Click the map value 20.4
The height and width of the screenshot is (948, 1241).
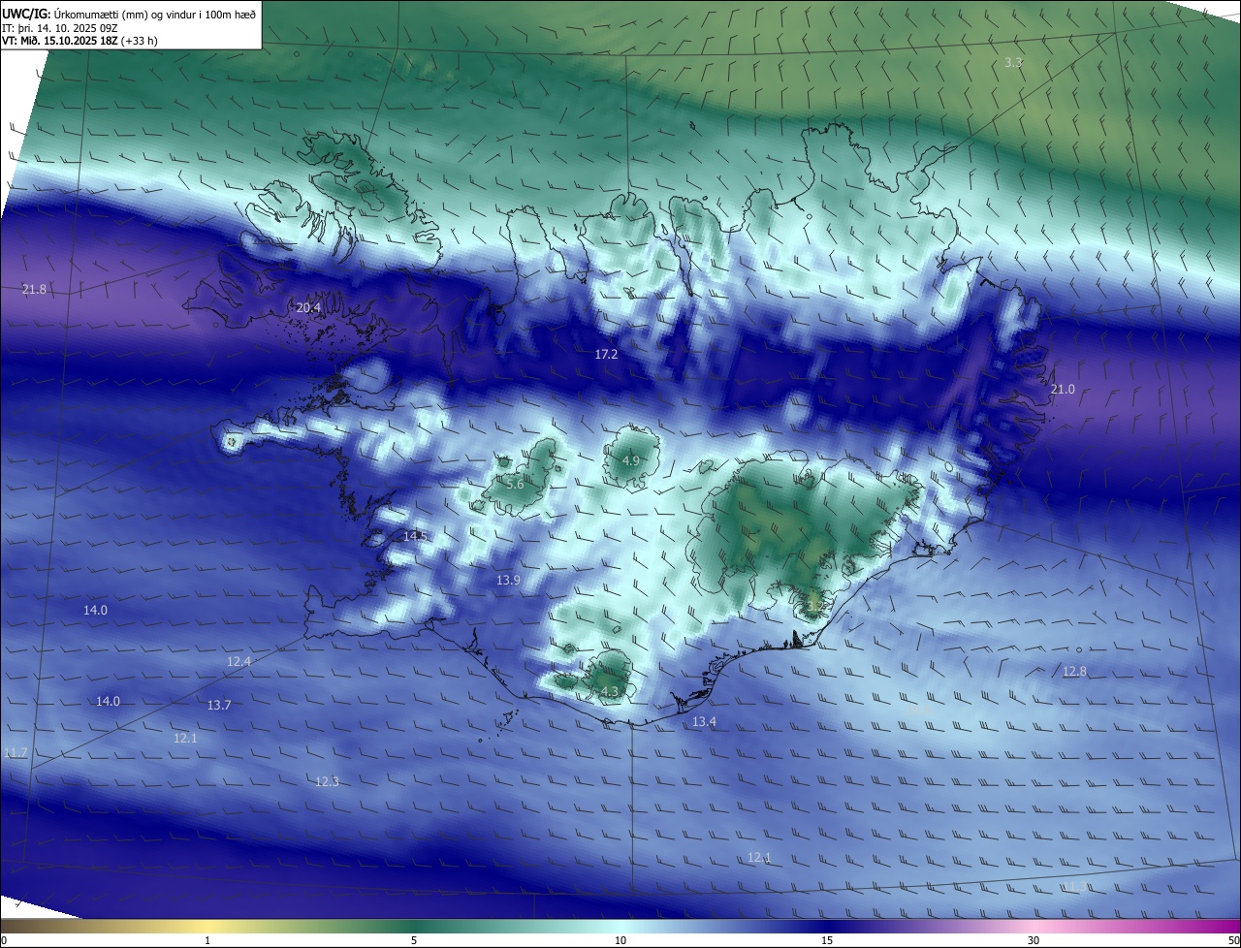point(308,307)
